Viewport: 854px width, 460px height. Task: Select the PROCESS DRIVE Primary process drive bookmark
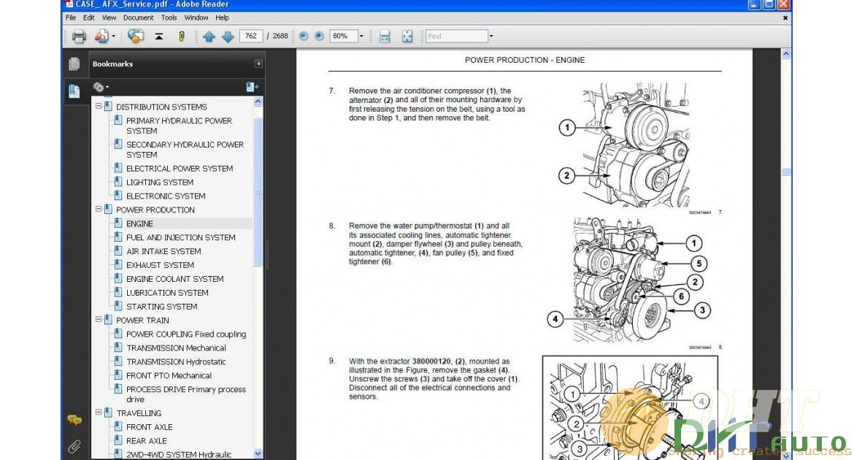click(x=185, y=394)
